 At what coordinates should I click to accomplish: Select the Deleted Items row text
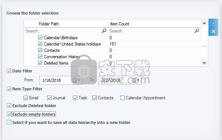pos(56,63)
